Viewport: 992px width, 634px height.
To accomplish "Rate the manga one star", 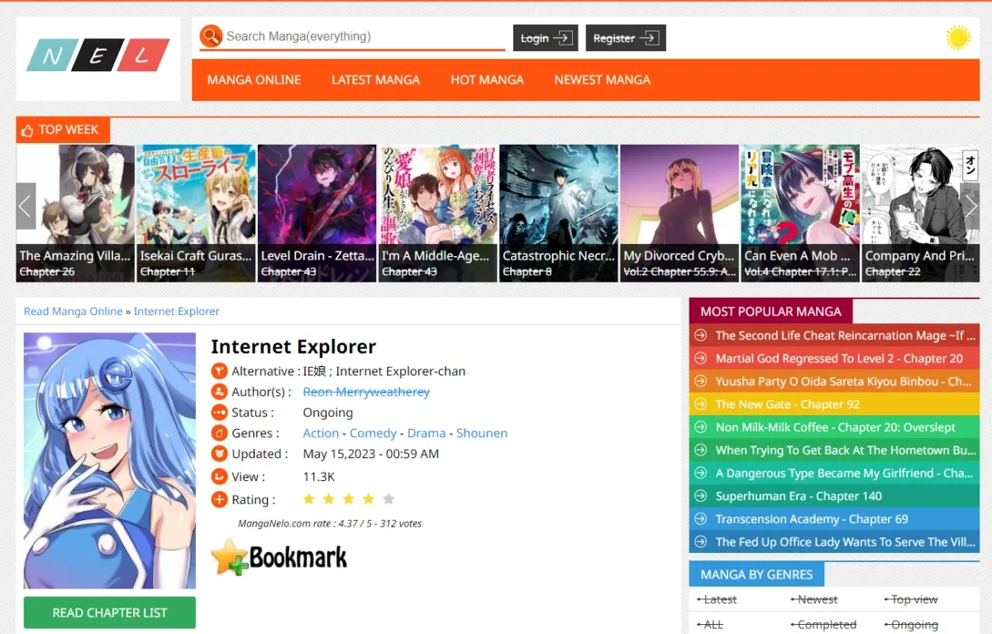I will (x=309, y=499).
